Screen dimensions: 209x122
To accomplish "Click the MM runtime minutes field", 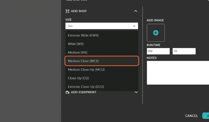I will [x=158, y=51].
